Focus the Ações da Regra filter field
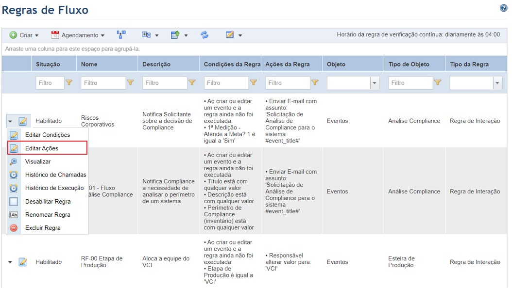Screen dimensions: 512x288 [x=288, y=83]
